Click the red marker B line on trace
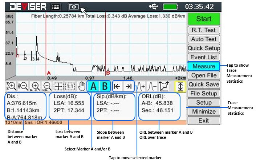 tap(105, 43)
